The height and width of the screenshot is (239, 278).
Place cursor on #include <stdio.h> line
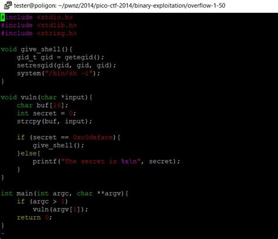pos(37,17)
